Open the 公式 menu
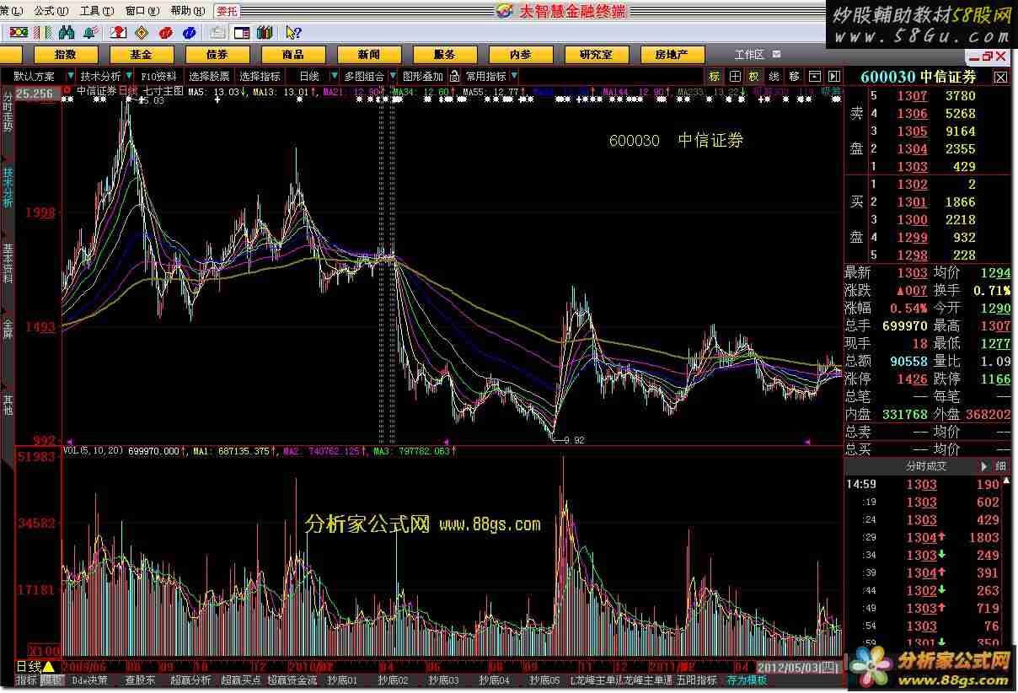 point(51,11)
